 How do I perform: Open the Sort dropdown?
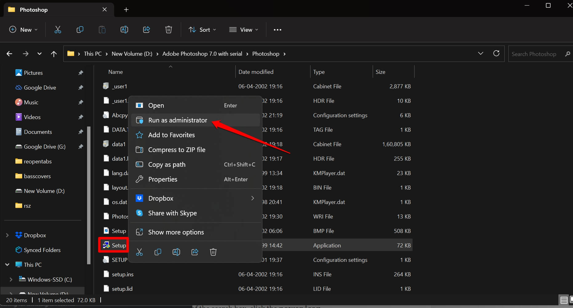202,30
